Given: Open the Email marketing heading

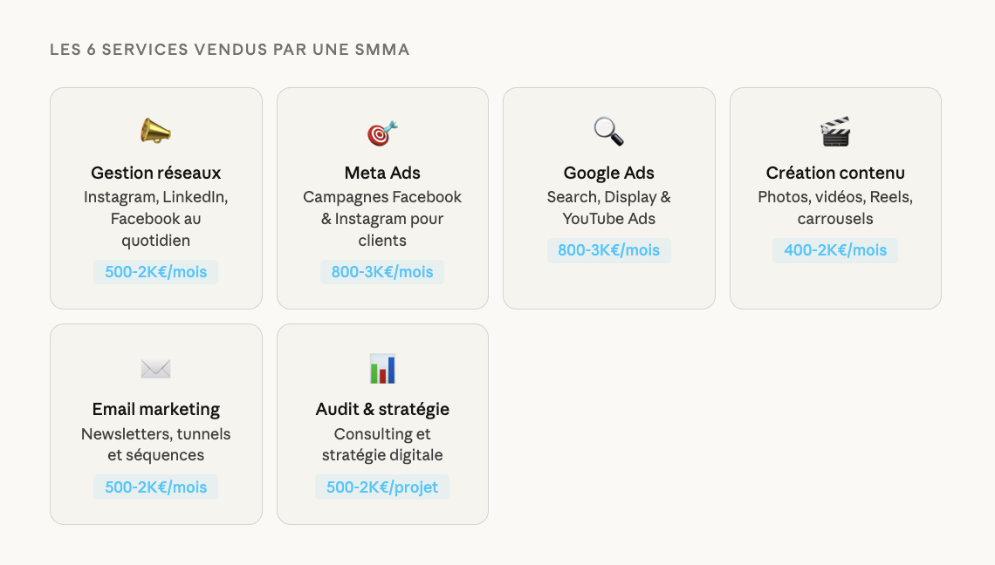Looking at the screenshot, I should (x=156, y=409).
